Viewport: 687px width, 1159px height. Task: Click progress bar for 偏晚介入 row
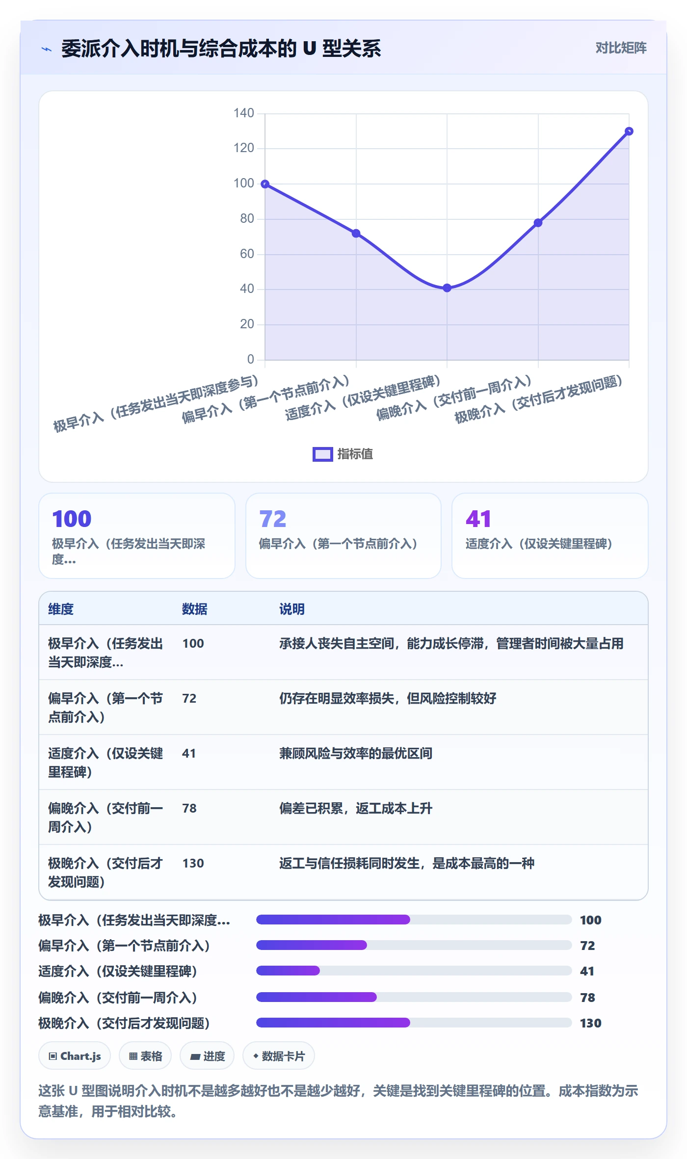(414, 997)
